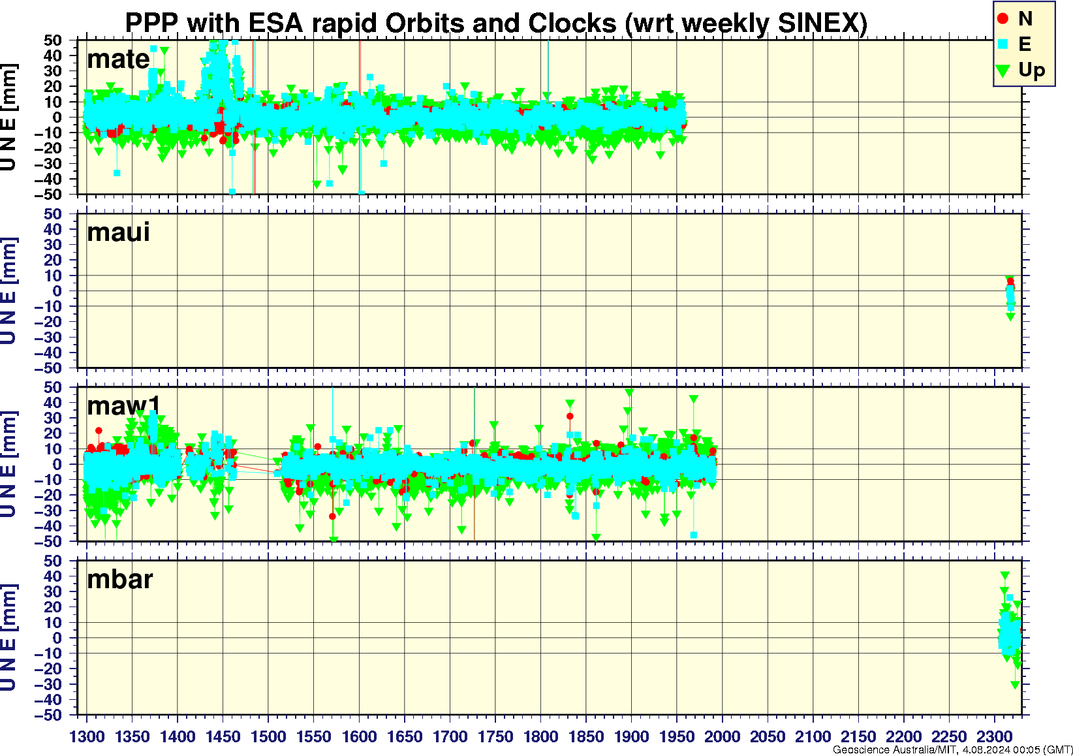Click the green Up legend triangle
Screen dimensions: 1073x756
click(x=1003, y=71)
